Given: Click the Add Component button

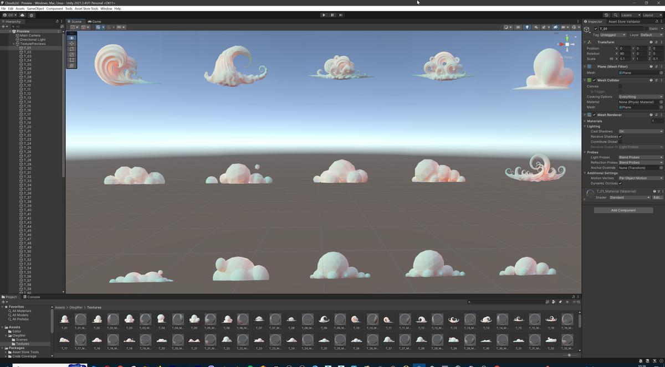Looking at the screenshot, I should tap(623, 210).
